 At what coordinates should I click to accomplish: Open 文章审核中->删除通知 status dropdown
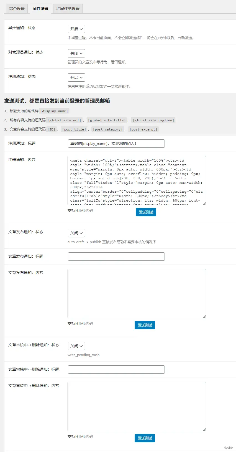click(x=76, y=346)
